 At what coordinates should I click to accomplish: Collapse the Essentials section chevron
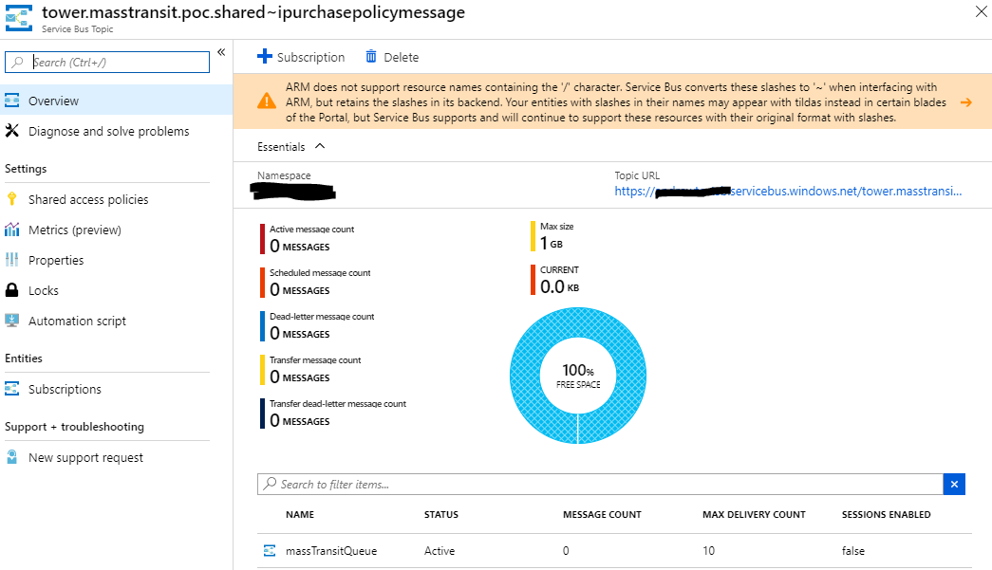(x=319, y=147)
